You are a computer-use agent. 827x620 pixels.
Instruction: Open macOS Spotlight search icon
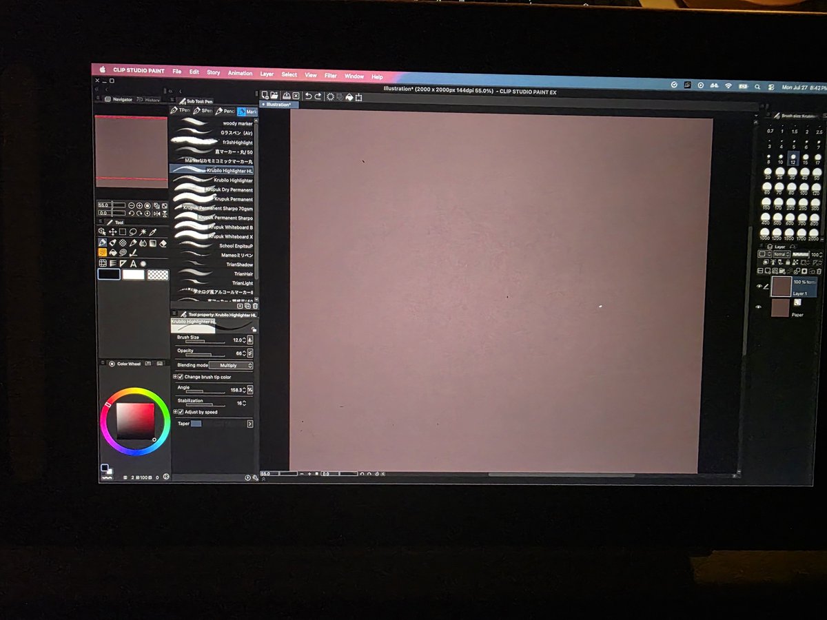[x=757, y=87]
